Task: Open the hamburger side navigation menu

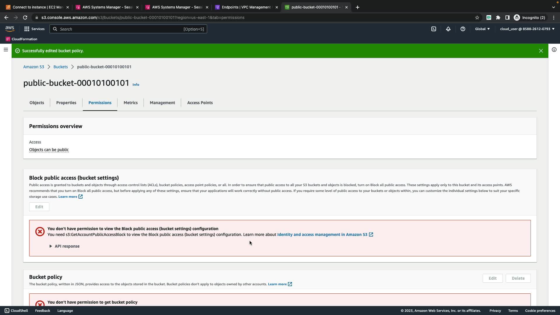Action: (x=6, y=50)
